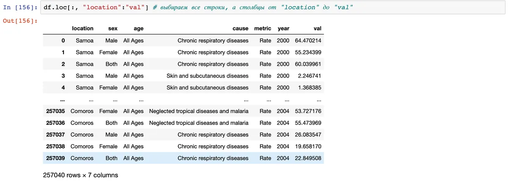
Task: Click the "cause" column header
Action: [x=240, y=29]
